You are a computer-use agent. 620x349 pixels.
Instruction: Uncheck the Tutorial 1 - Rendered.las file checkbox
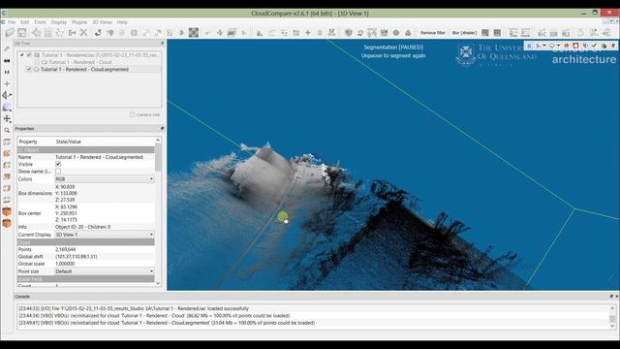coord(29,55)
